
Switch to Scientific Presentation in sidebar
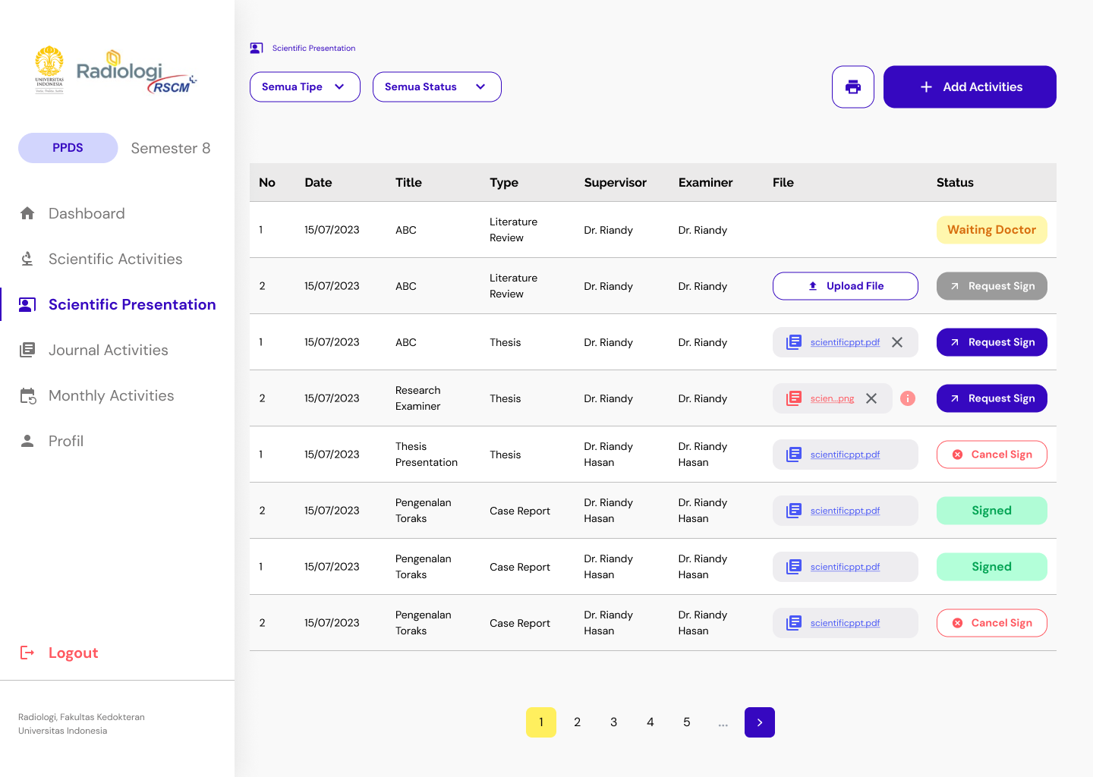coord(131,304)
